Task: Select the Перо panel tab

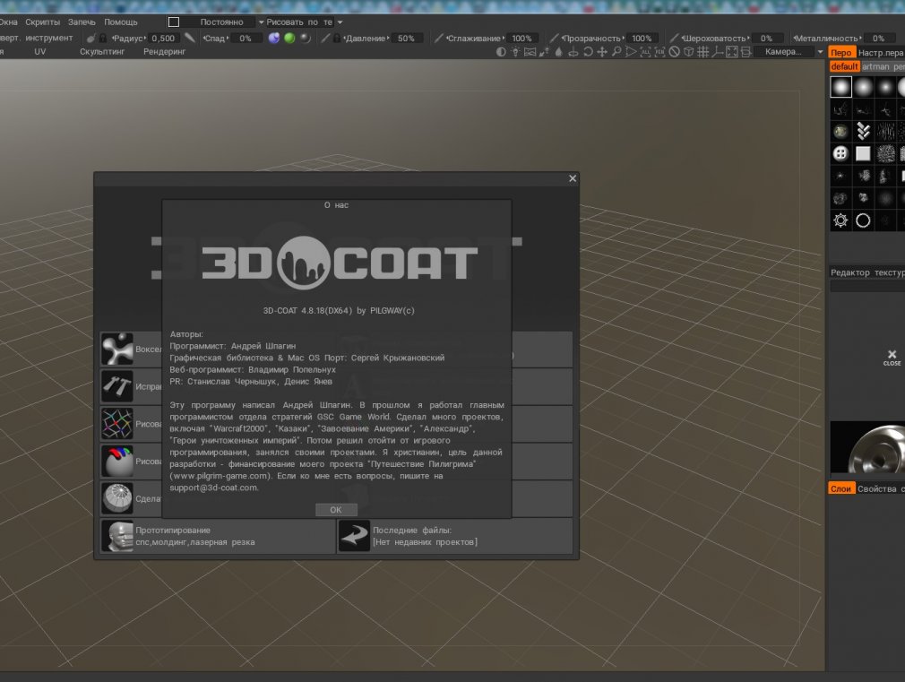Action: (x=841, y=53)
